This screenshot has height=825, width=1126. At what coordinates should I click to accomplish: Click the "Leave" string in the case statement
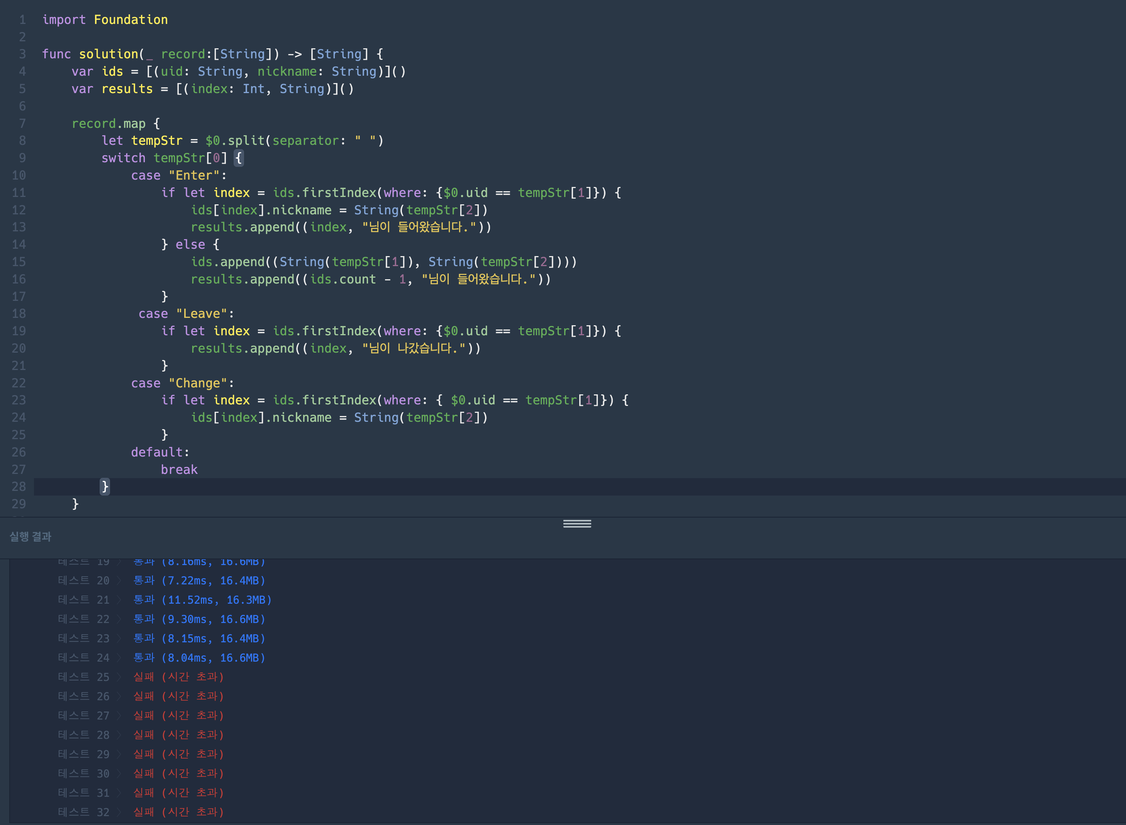pyautogui.click(x=202, y=314)
